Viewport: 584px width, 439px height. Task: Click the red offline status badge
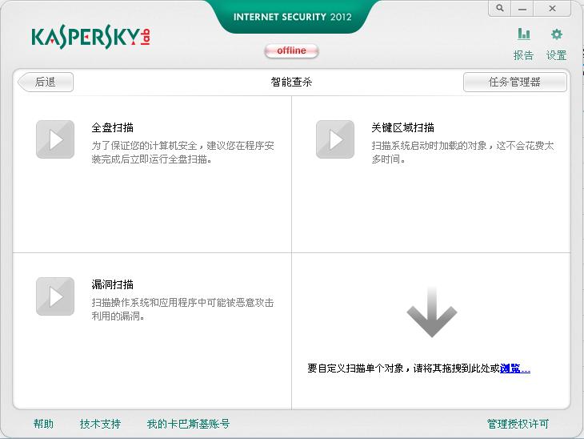click(291, 50)
